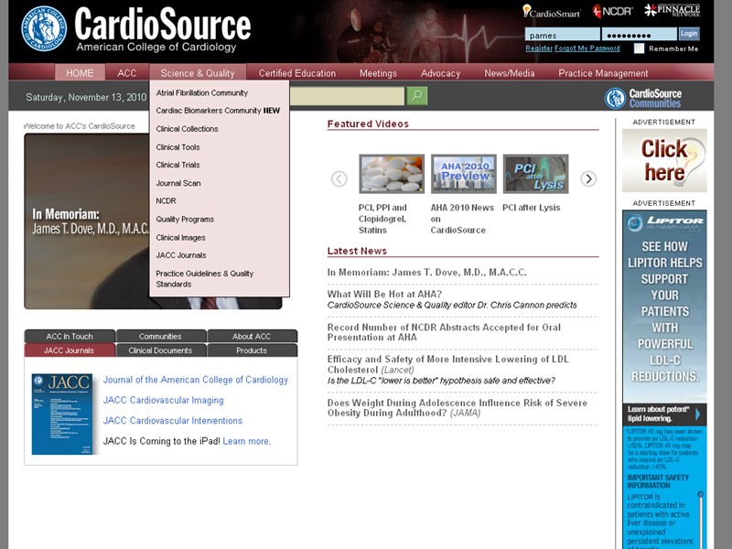The height and width of the screenshot is (549, 732).
Task: Select Clinical Collections menu item
Action: coord(187,129)
